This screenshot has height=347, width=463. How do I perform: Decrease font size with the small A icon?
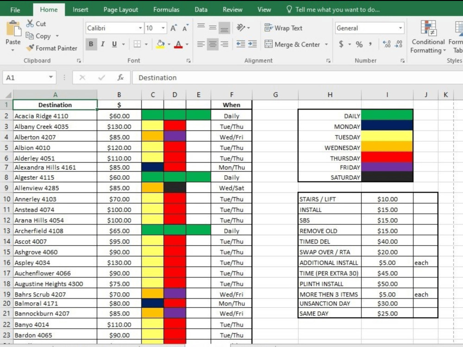tap(186, 28)
